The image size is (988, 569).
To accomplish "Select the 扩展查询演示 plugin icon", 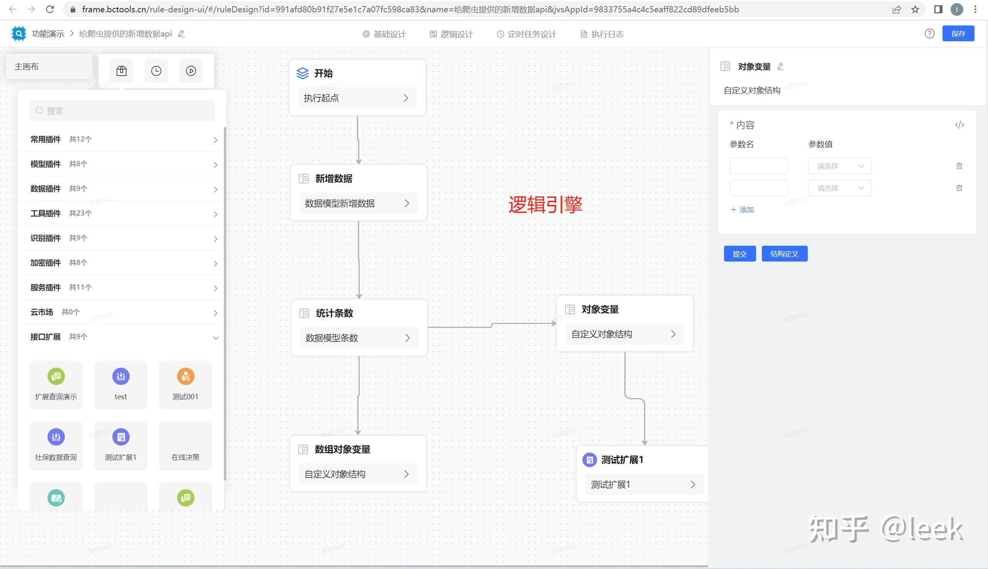I will [56, 377].
